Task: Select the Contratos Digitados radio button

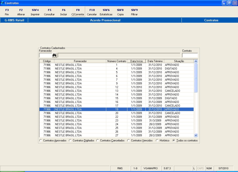Action: click(70, 141)
